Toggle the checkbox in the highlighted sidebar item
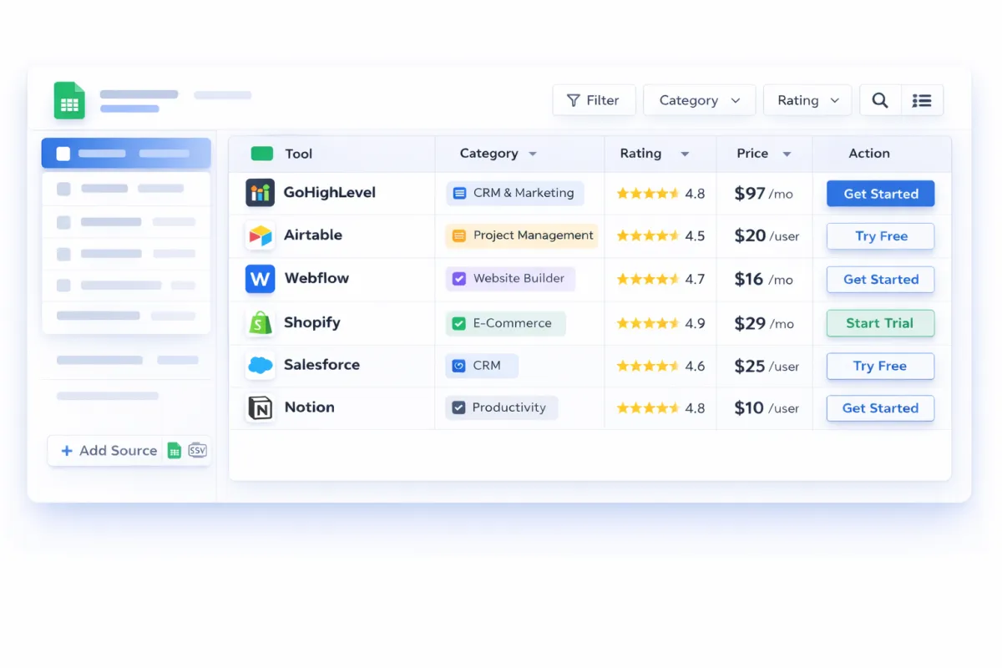 coord(63,154)
